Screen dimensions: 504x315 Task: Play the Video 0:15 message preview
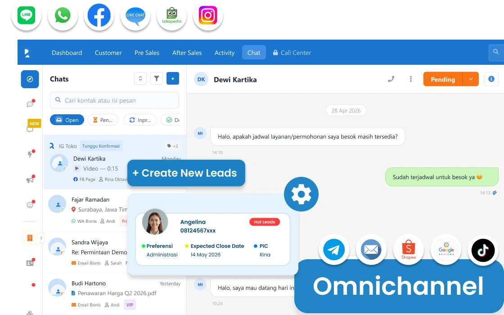[x=77, y=168]
